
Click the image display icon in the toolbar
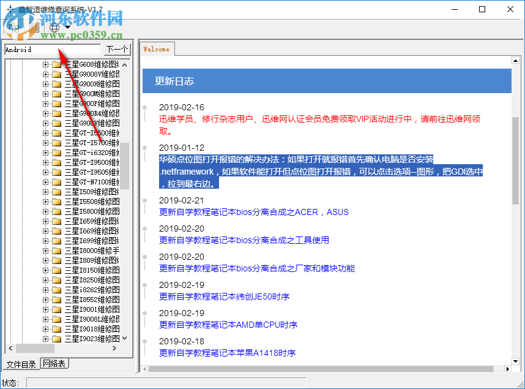34,28
